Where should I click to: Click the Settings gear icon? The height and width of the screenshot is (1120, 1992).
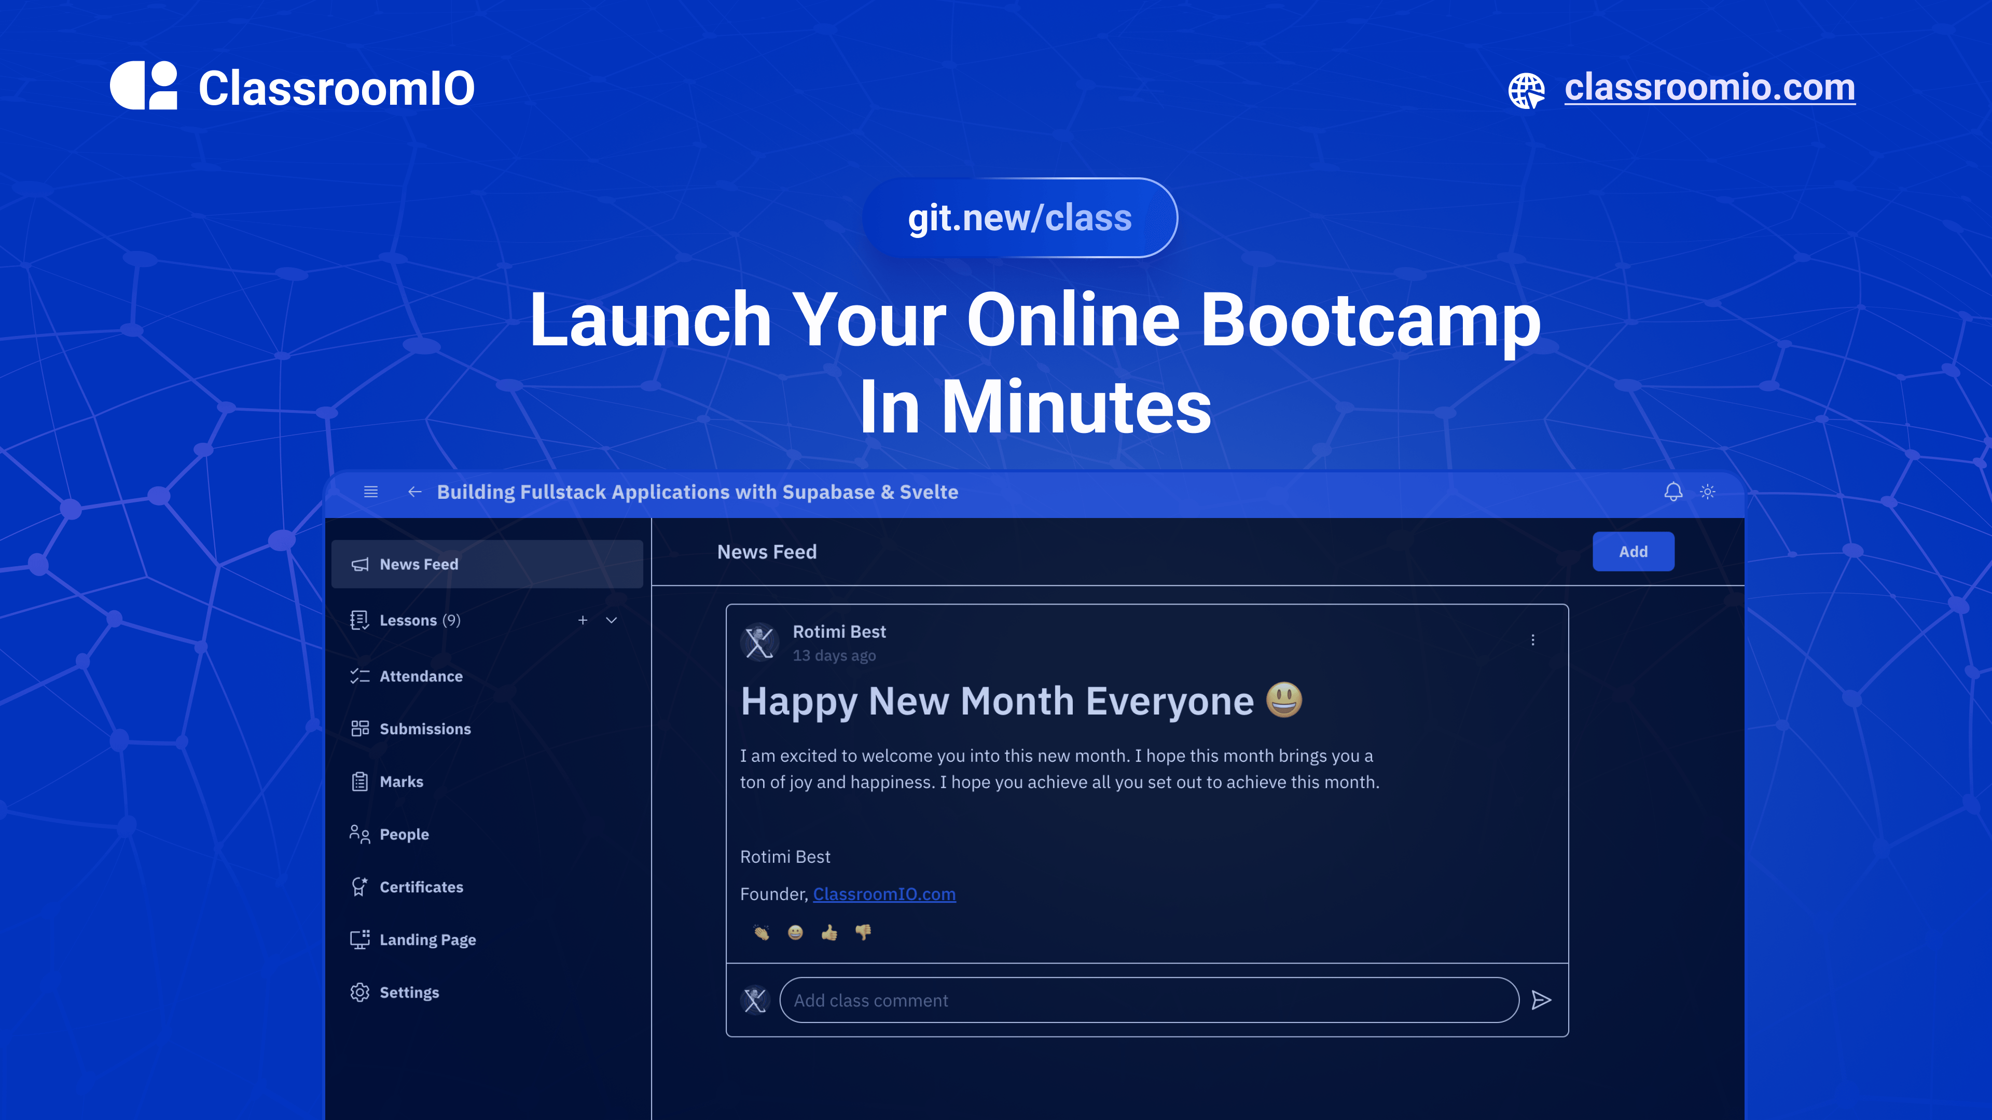point(359,992)
